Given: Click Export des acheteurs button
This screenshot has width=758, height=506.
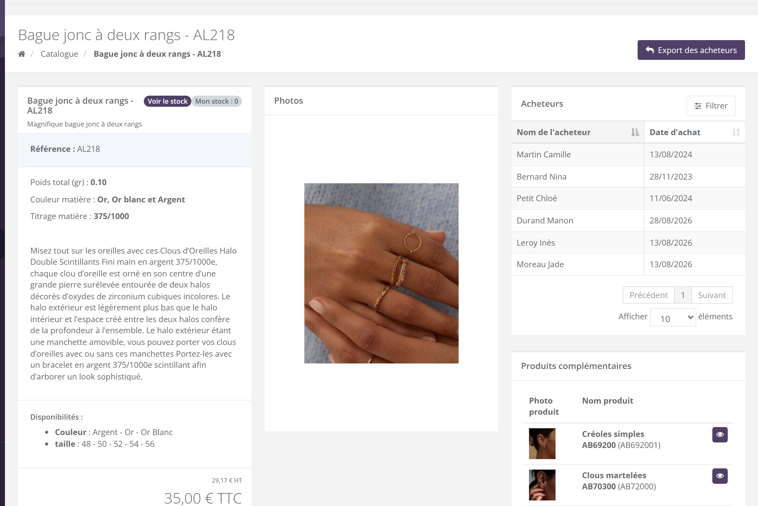Looking at the screenshot, I should tap(691, 50).
